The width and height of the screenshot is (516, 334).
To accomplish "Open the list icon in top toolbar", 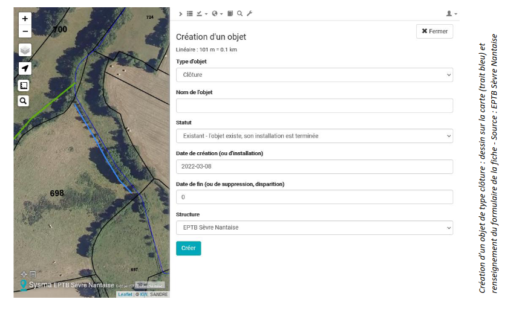I will click(190, 13).
